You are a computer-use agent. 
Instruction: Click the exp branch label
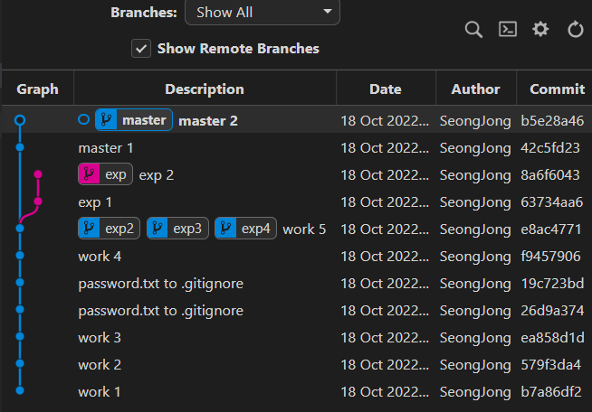click(105, 174)
